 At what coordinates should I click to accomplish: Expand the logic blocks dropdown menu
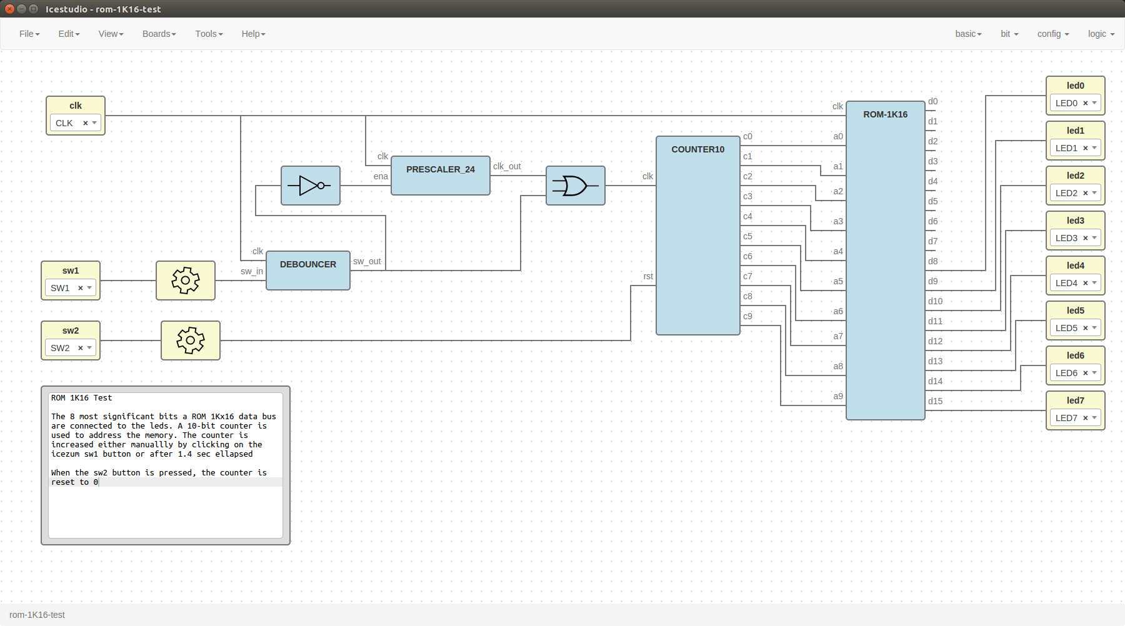click(1101, 34)
